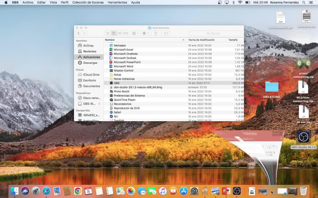Image resolution: width=318 pixels, height=198 pixels.
Task: Open Launchpad rocket icon in Dock
Action: pyautogui.click(x=36, y=191)
